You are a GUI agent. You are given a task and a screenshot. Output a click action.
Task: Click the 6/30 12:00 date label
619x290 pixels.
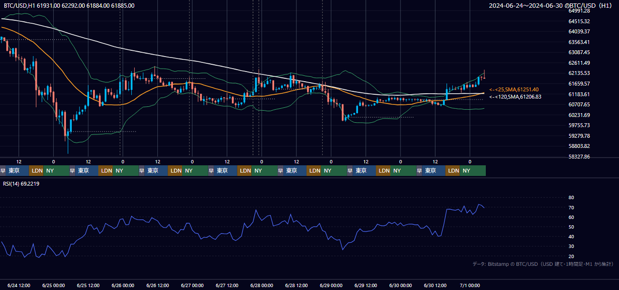(x=435, y=285)
